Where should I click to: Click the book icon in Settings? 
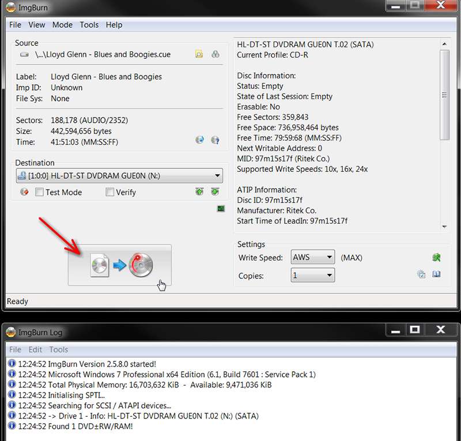[436, 274]
